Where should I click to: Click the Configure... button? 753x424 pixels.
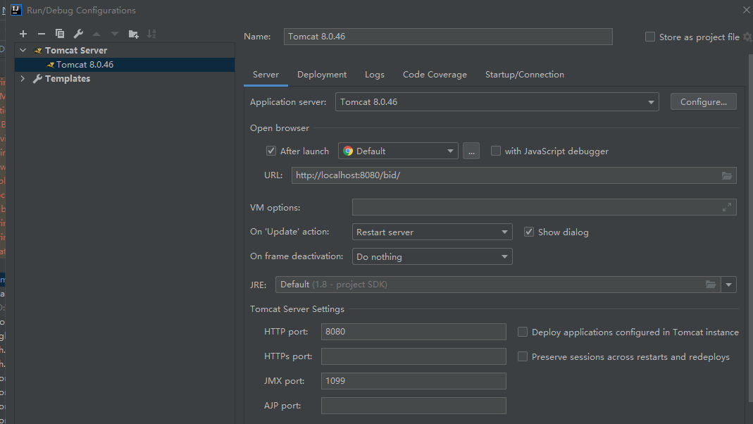[703, 102]
